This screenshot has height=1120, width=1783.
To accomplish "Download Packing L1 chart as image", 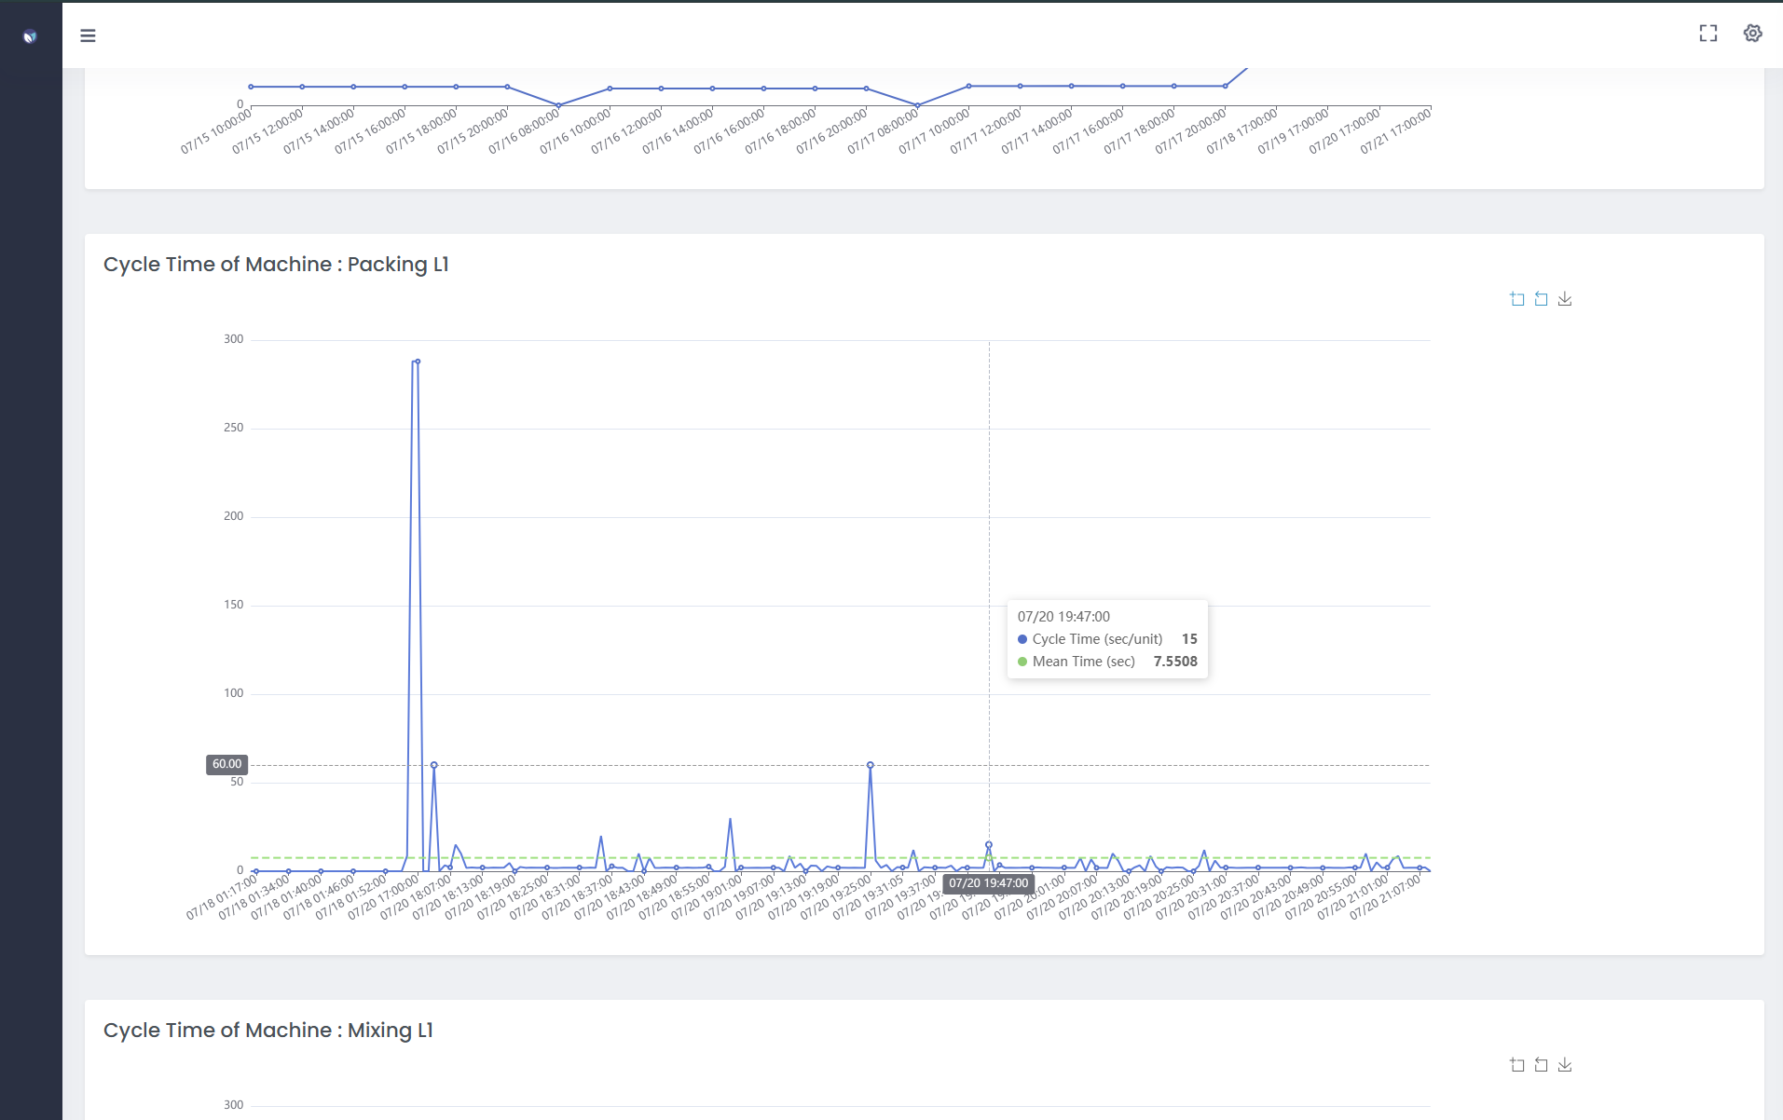I will click(1565, 299).
